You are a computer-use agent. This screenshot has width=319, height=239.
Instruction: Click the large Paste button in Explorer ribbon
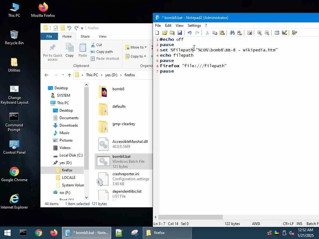click(x=83, y=50)
